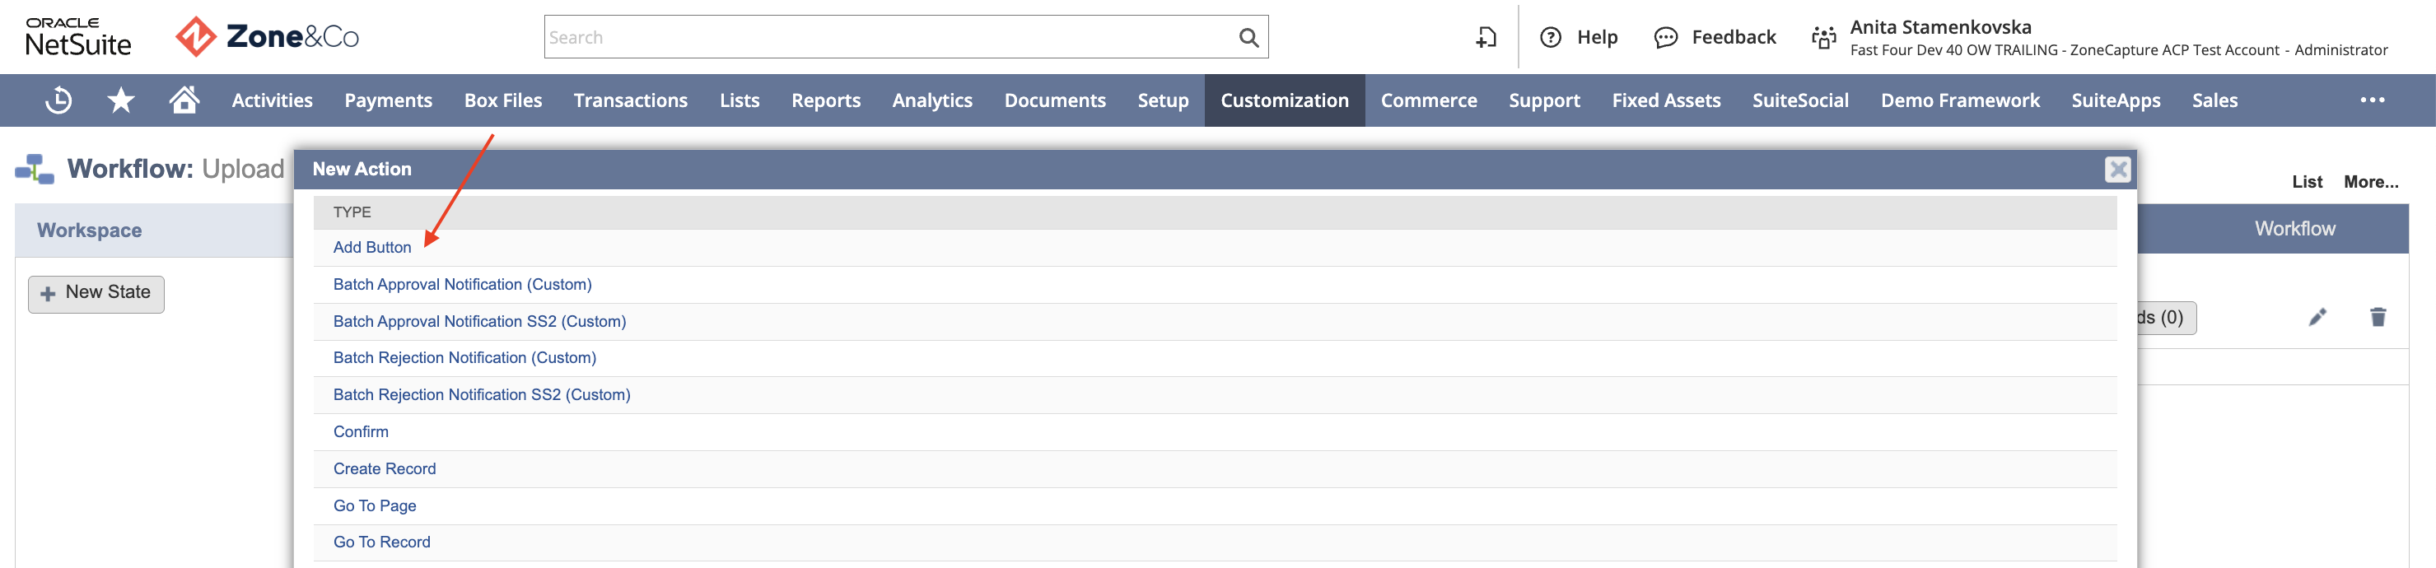Screen dimensions: 2436x568
Task: Choose the Confirm action type
Action: point(360,432)
